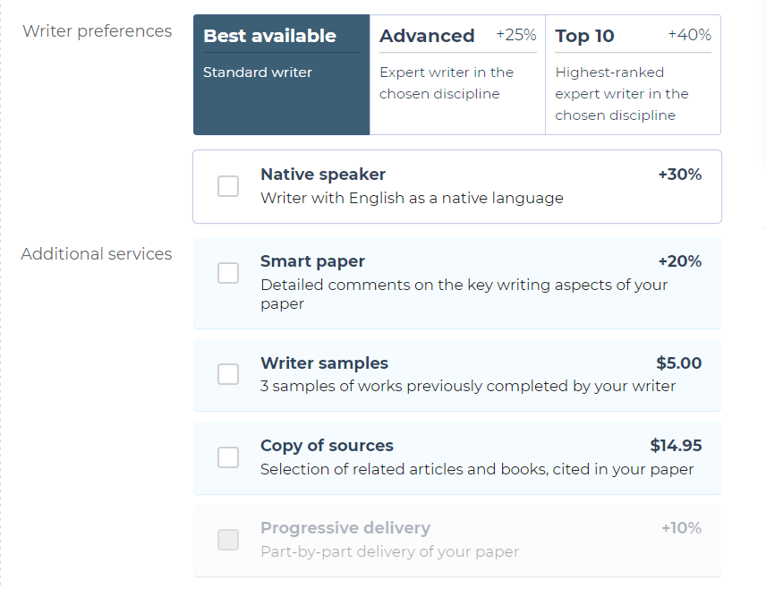Click the Highest-ranked expert writer description
This screenshot has height=589, width=766.
[622, 93]
